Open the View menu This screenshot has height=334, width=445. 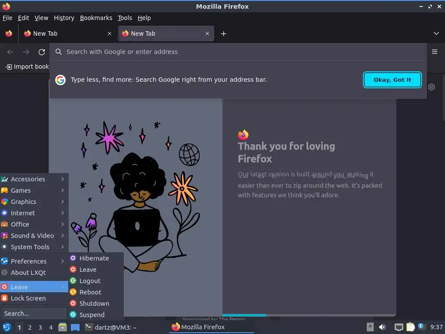tap(41, 18)
